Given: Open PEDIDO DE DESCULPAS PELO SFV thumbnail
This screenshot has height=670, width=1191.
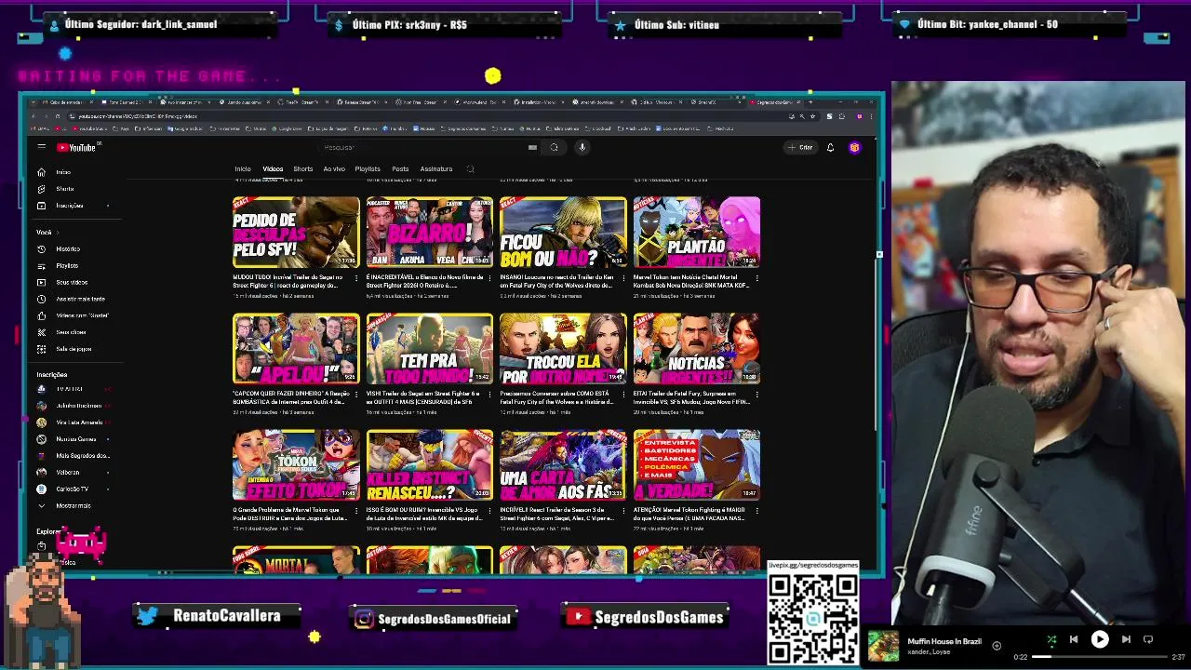Looking at the screenshot, I should (296, 232).
